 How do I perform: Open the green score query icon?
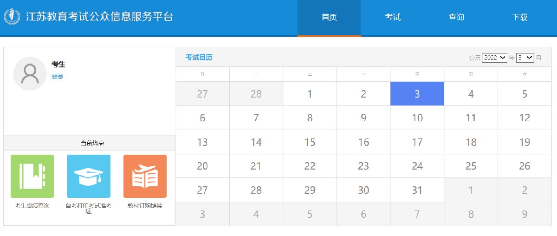pos(32,176)
